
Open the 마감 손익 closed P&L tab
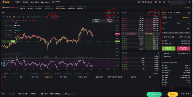15,73
